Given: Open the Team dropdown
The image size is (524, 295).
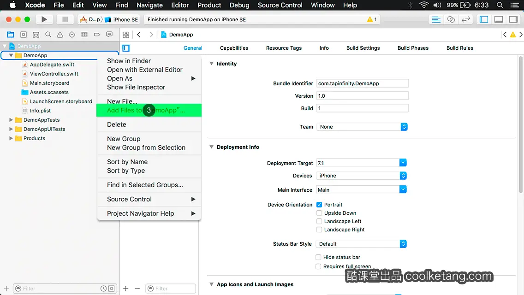Looking at the screenshot, I should [362, 127].
